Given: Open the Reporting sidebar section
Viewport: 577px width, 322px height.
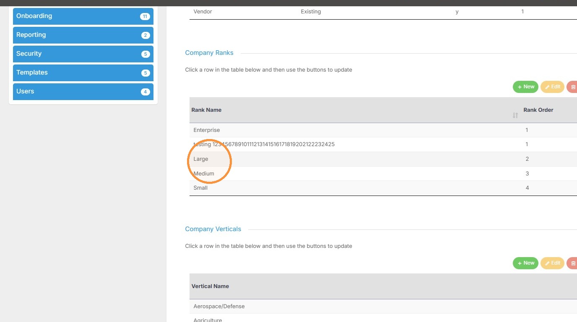Looking at the screenshot, I should [x=83, y=35].
